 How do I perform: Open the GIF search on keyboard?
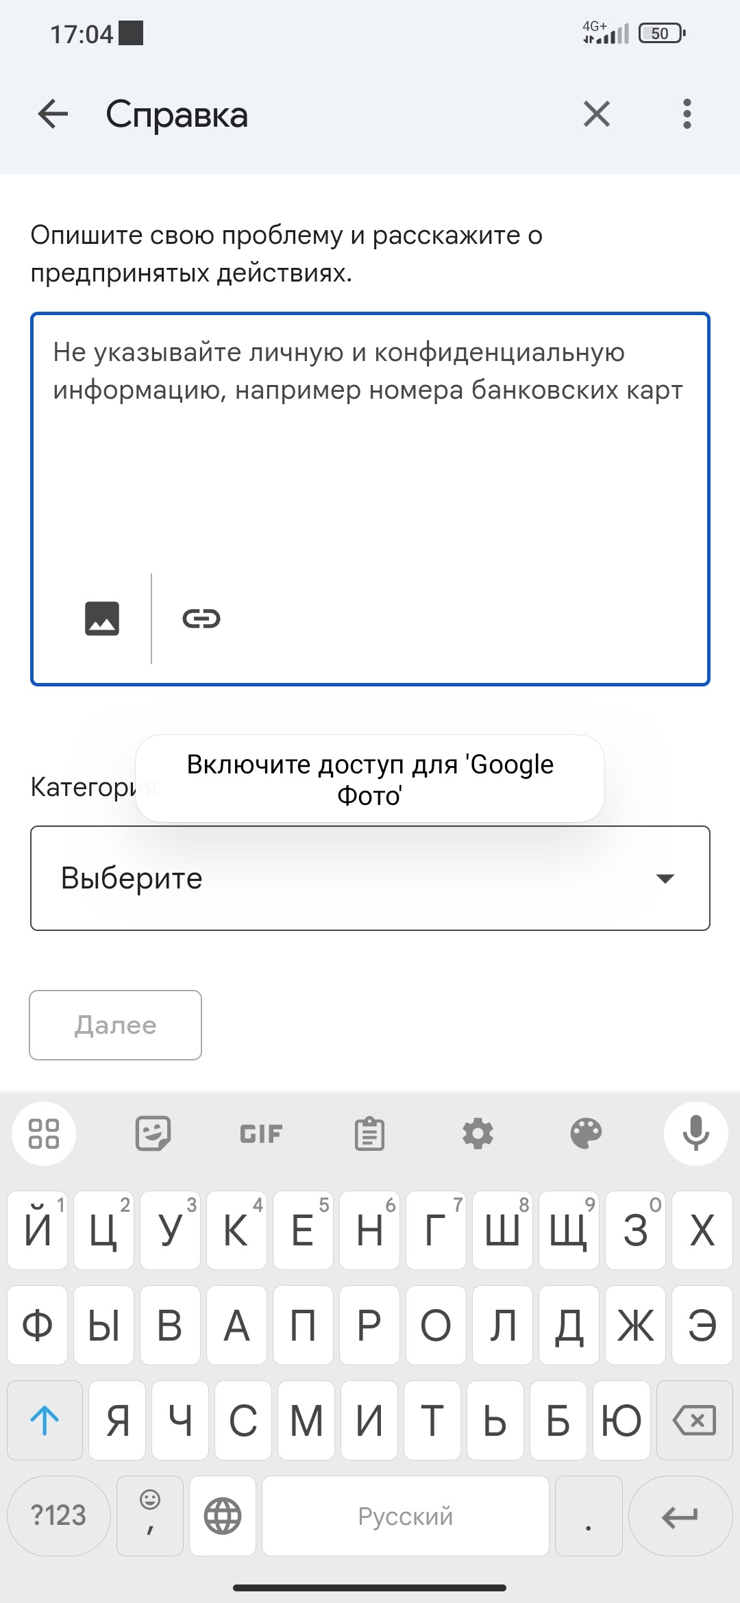pyautogui.click(x=261, y=1134)
